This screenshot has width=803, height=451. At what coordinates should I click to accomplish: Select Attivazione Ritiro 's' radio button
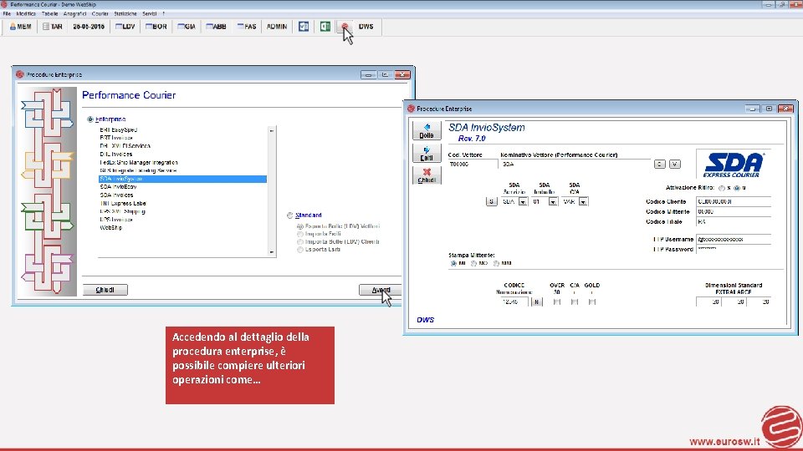(722, 188)
